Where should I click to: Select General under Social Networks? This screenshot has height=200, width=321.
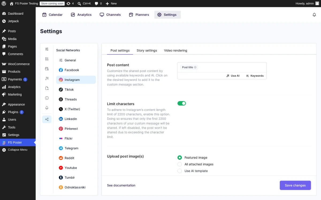click(76, 60)
